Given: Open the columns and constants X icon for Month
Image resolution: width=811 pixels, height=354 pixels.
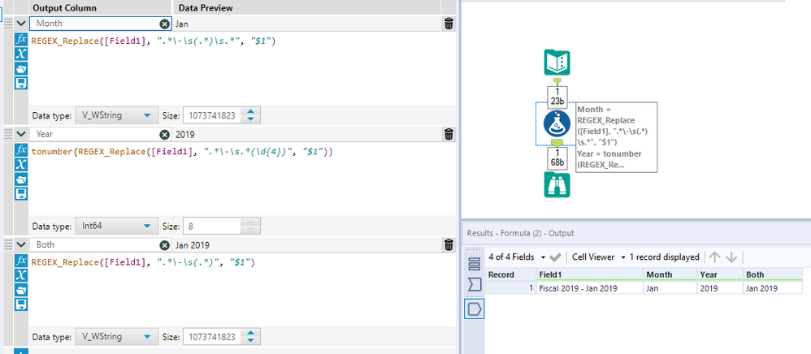Looking at the screenshot, I should (20, 54).
